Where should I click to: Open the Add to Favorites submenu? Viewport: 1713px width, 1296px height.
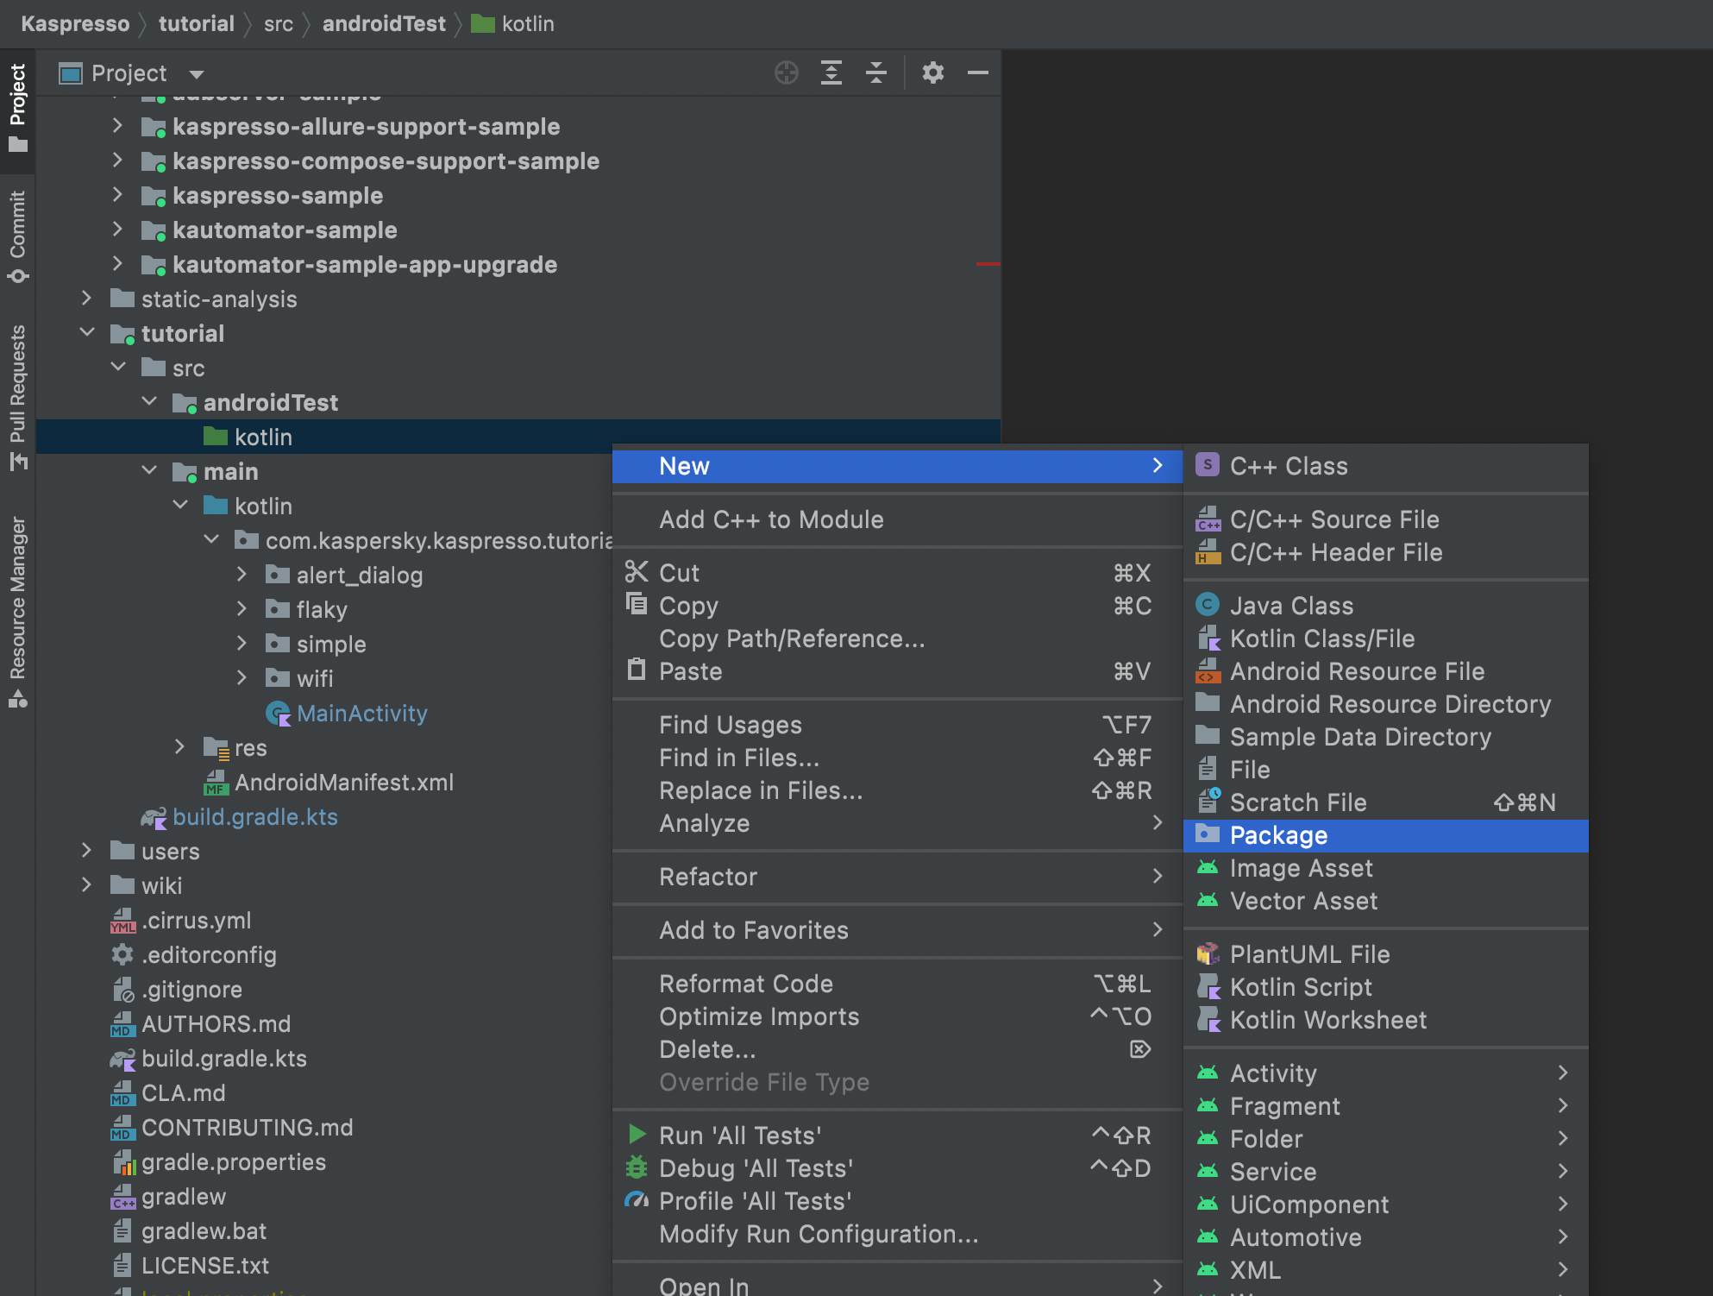[897, 930]
